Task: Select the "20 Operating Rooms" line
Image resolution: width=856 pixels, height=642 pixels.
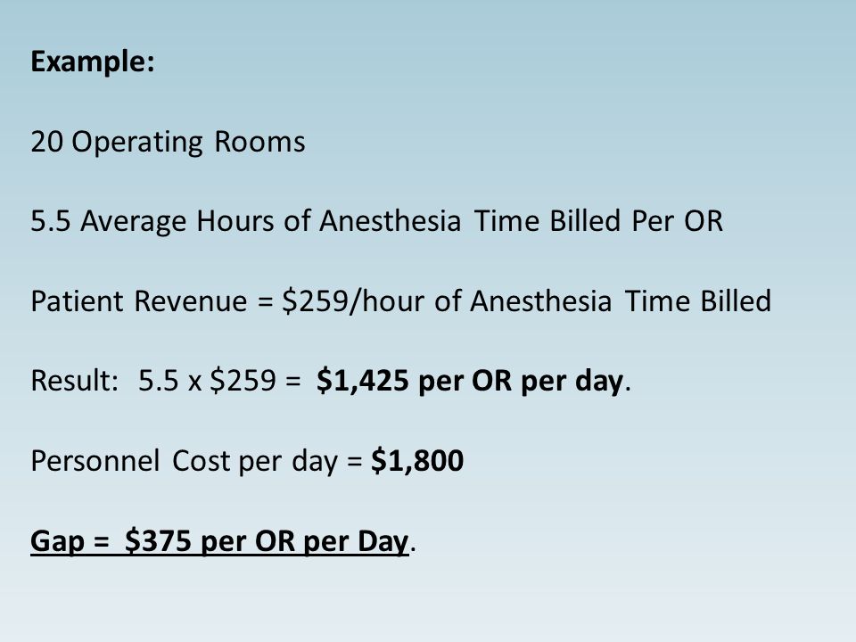Action: [168, 142]
